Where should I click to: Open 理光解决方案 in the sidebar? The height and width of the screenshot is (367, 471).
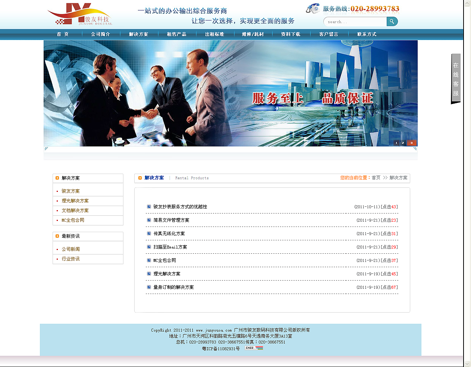click(75, 201)
